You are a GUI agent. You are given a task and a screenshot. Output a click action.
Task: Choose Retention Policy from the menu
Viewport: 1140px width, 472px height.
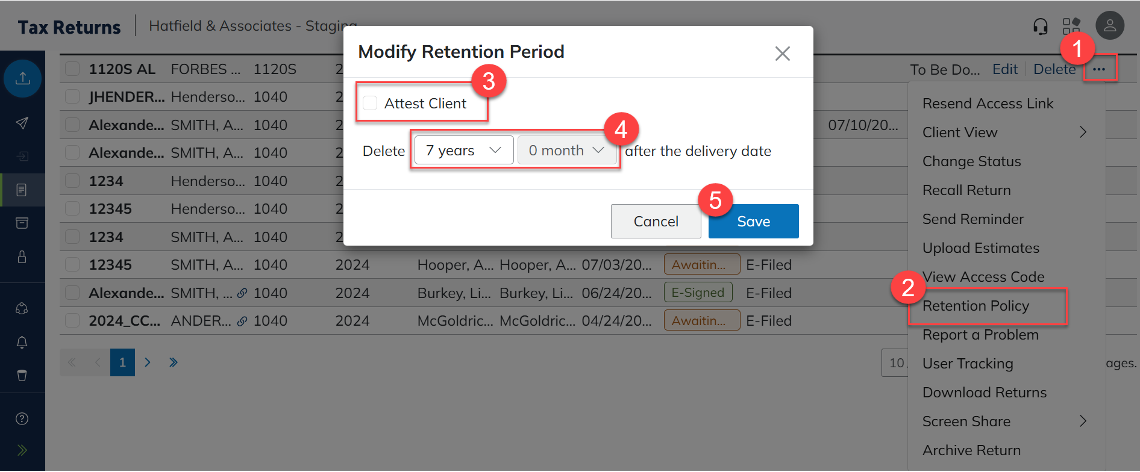976,306
